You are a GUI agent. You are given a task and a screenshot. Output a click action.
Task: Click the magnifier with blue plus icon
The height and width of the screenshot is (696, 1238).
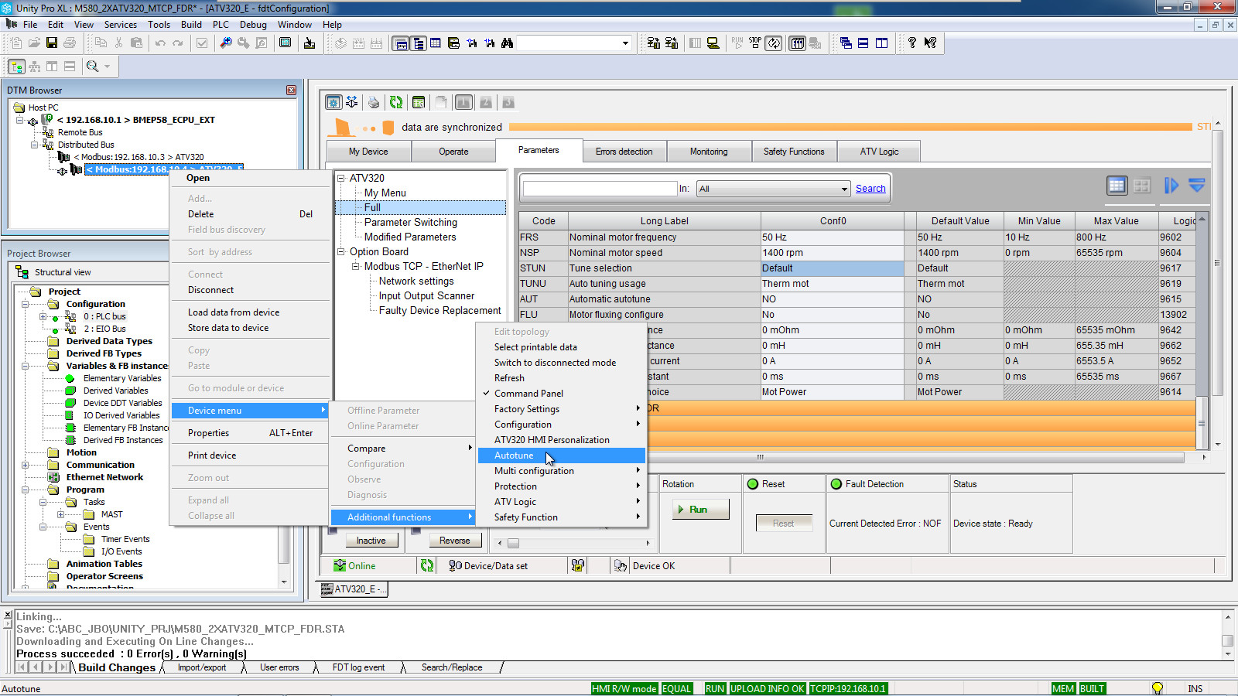coord(226,43)
